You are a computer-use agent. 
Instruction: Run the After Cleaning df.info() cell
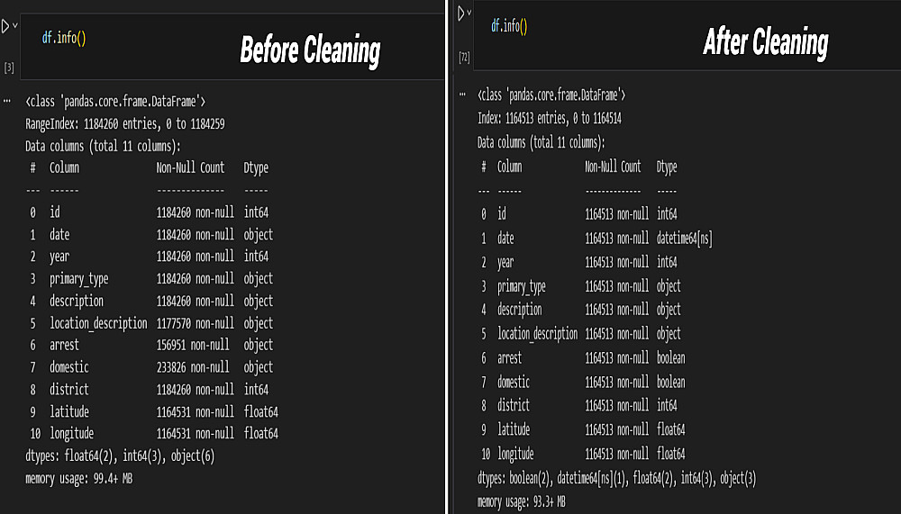coord(462,13)
